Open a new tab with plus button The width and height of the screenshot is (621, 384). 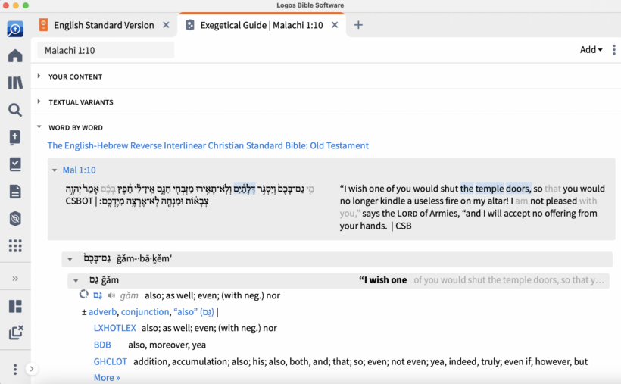[358, 25]
